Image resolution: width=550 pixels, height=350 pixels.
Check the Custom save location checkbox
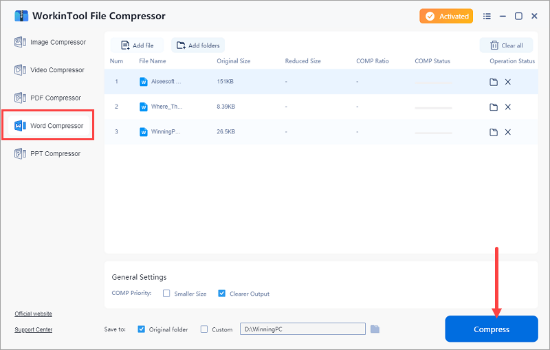point(204,329)
